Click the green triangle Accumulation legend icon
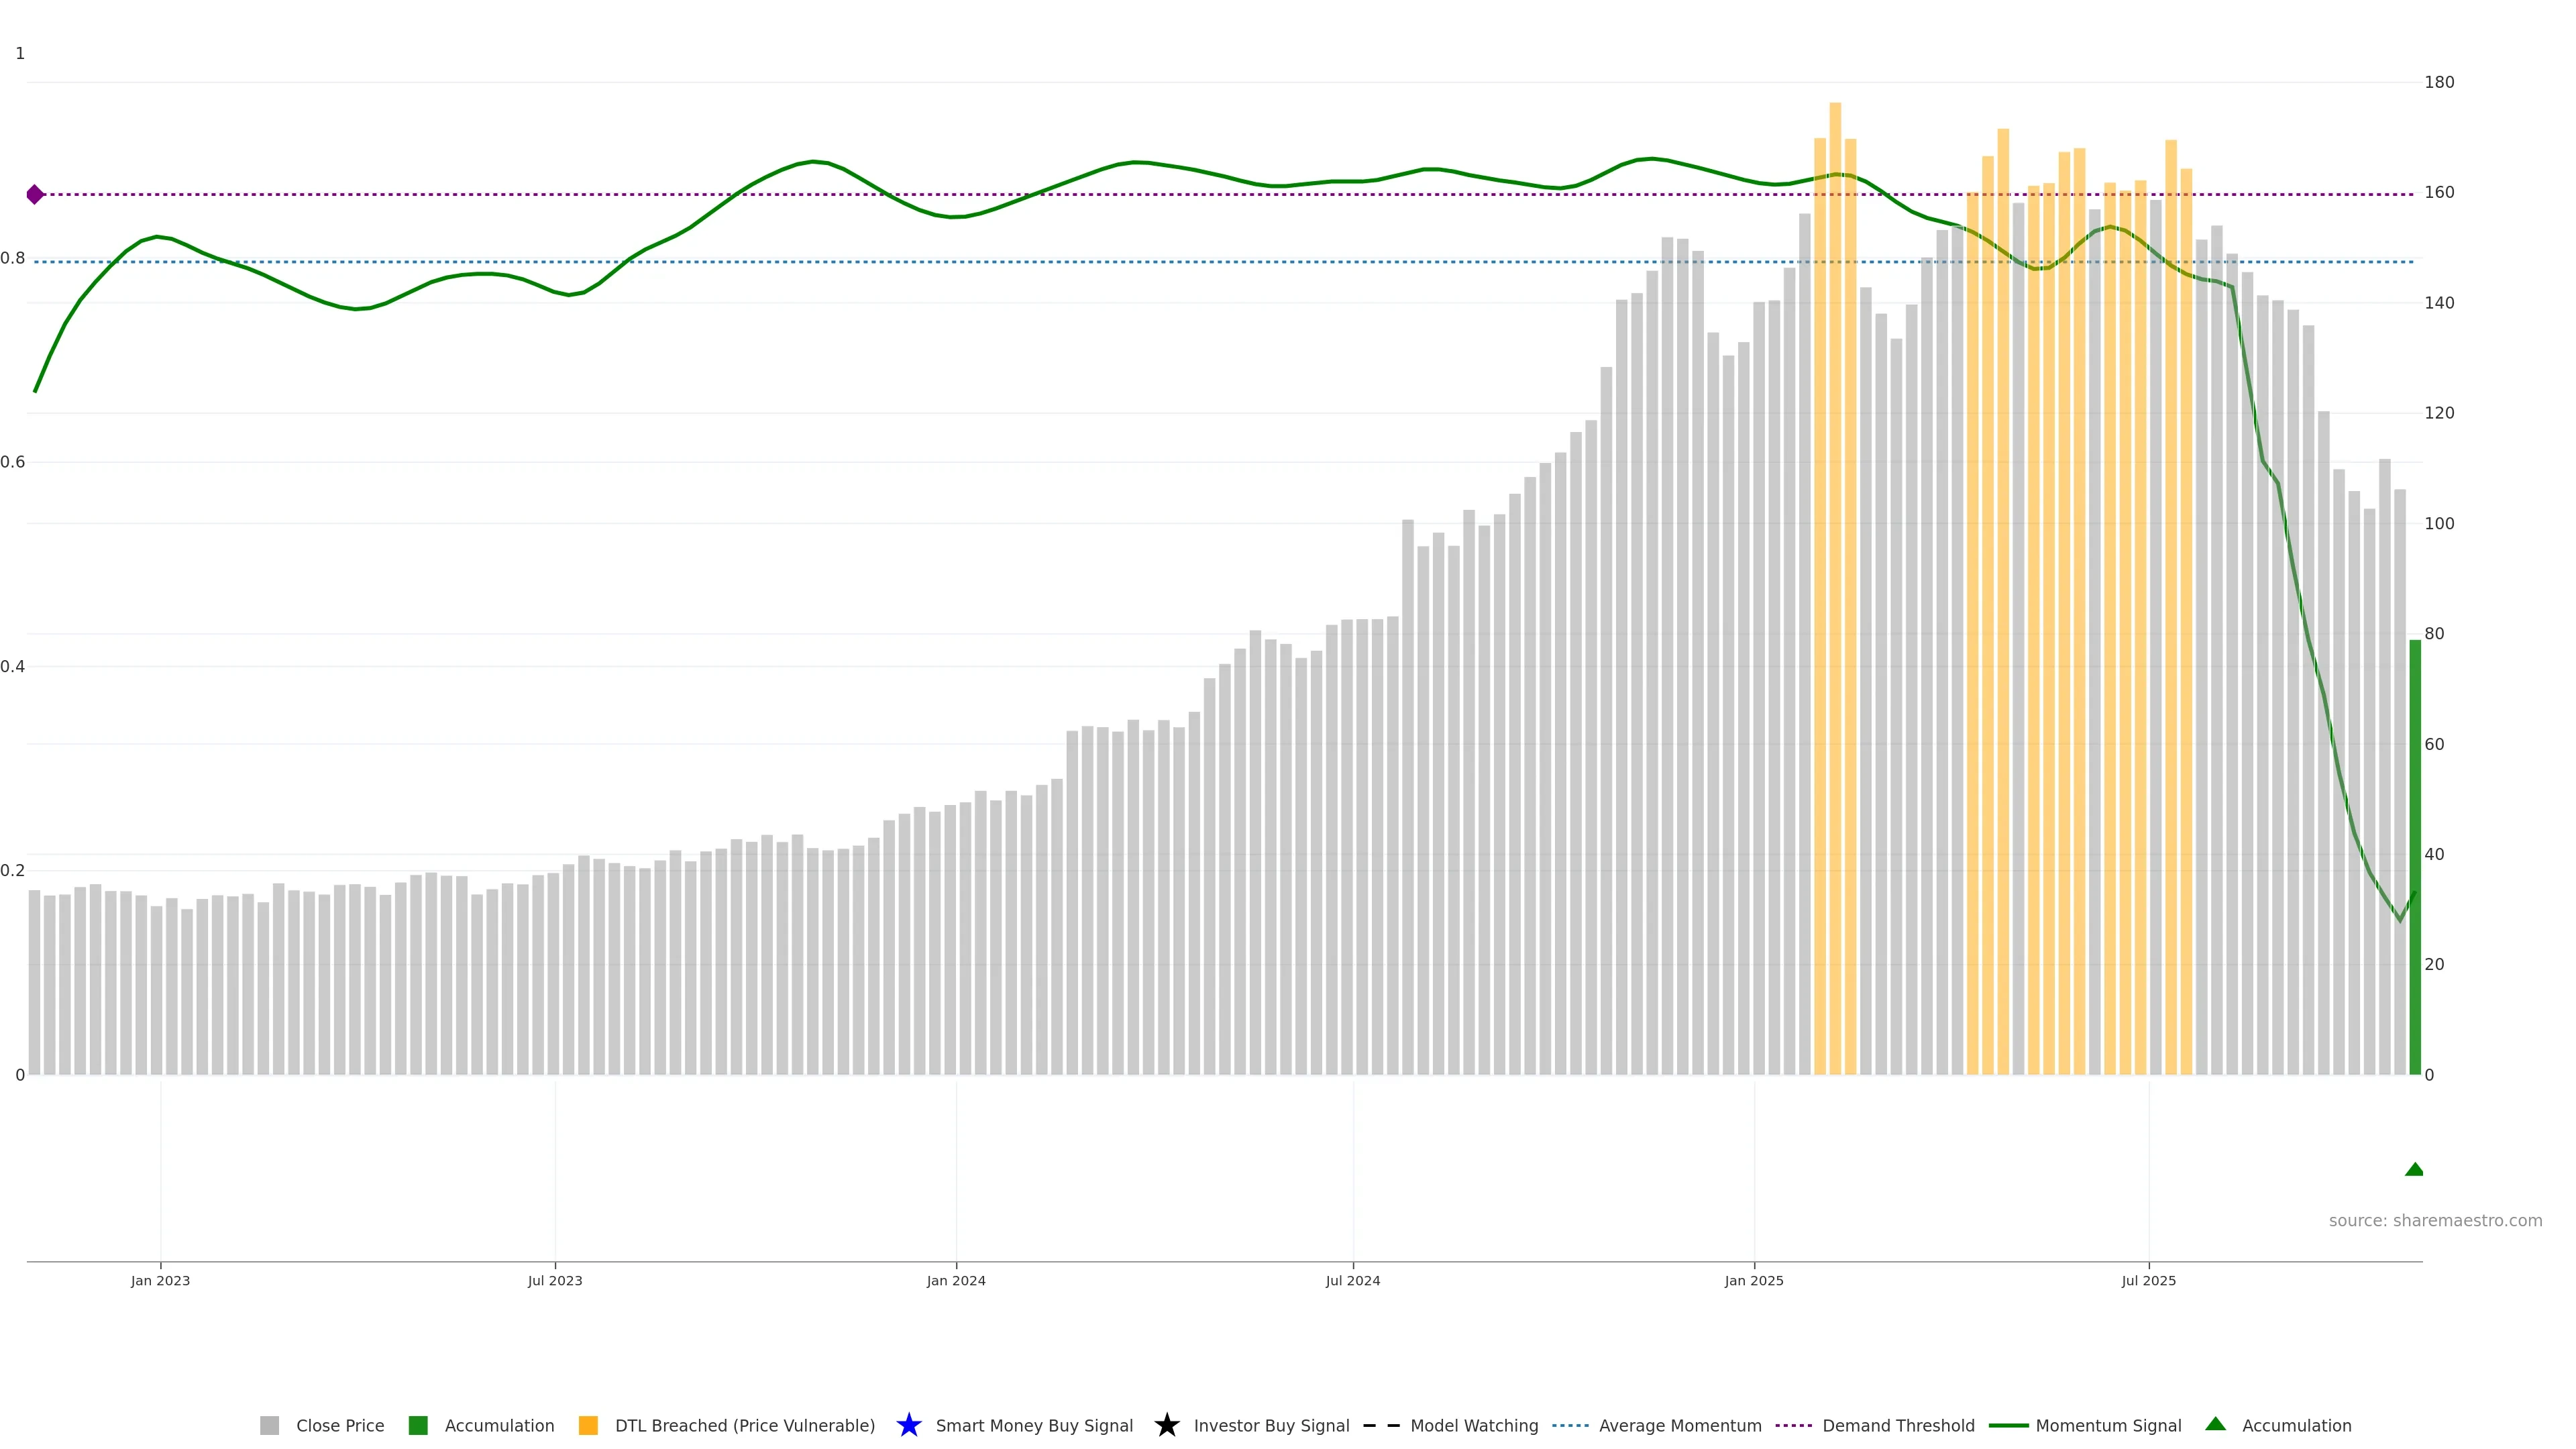The height and width of the screenshot is (1449, 2576). (x=2215, y=1424)
